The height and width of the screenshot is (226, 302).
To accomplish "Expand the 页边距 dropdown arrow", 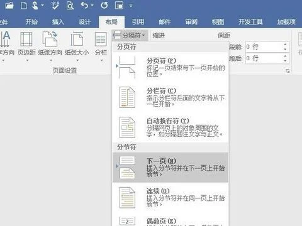I will 27,60.
